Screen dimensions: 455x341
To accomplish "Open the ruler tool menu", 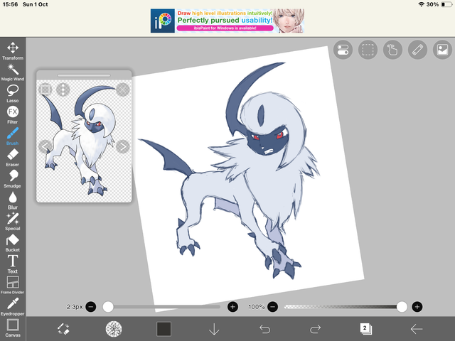I will (x=417, y=50).
